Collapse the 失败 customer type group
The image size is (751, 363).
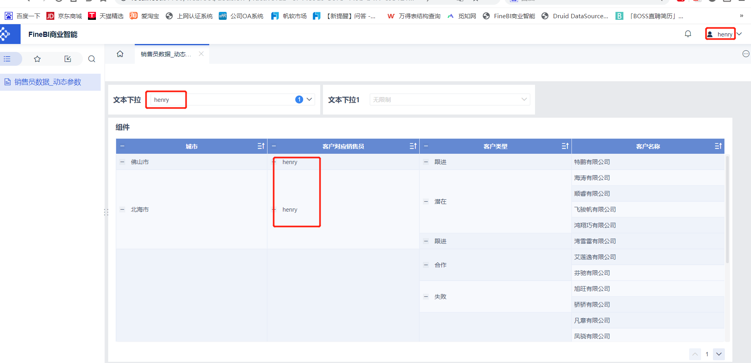point(426,296)
